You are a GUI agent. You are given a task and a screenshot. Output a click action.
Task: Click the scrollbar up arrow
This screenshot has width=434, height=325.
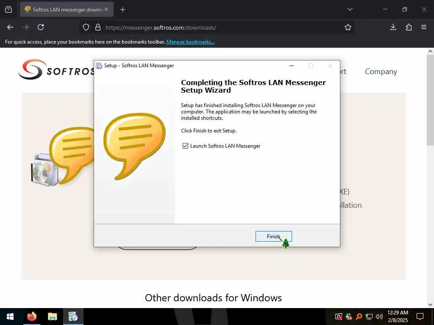point(430,51)
